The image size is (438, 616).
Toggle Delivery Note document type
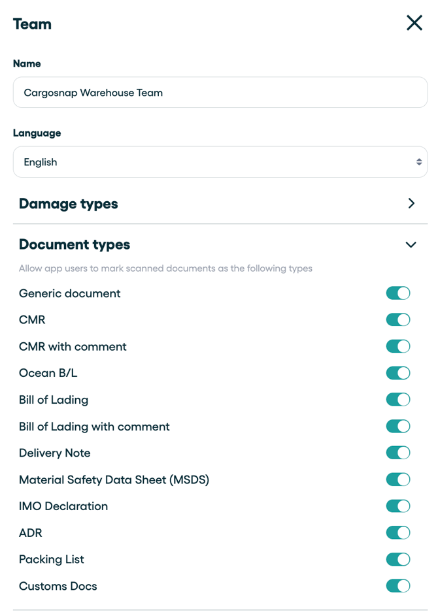tap(397, 453)
